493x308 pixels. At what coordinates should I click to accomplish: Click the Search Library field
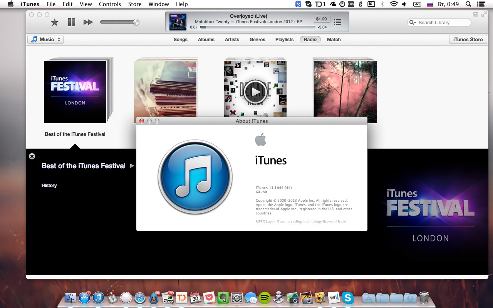[439, 23]
